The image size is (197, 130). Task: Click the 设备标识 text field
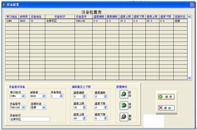30,119
